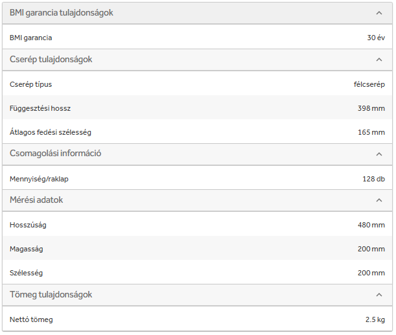Select the Csomagolási információ heading text
The width and height of the screenshot is (396, 335).
coord(56,154)
